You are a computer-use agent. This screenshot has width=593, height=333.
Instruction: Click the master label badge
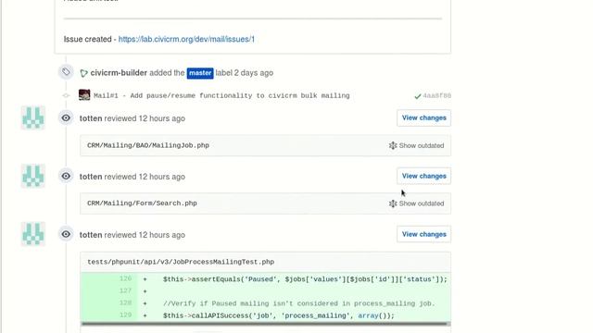(200, 73)
